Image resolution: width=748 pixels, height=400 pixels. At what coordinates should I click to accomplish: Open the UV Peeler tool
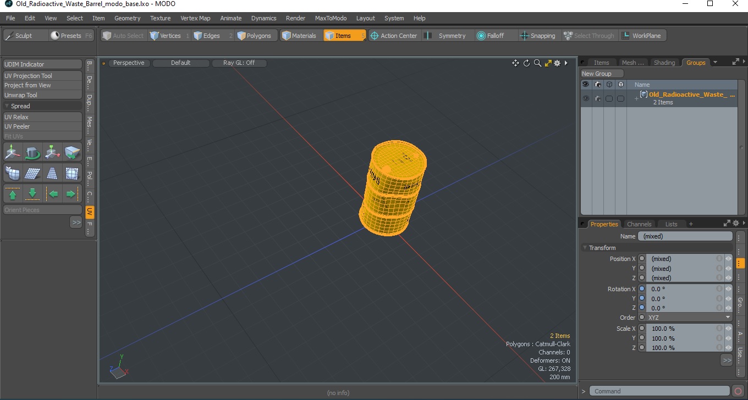pyautogui.click(x=43, y=126)
